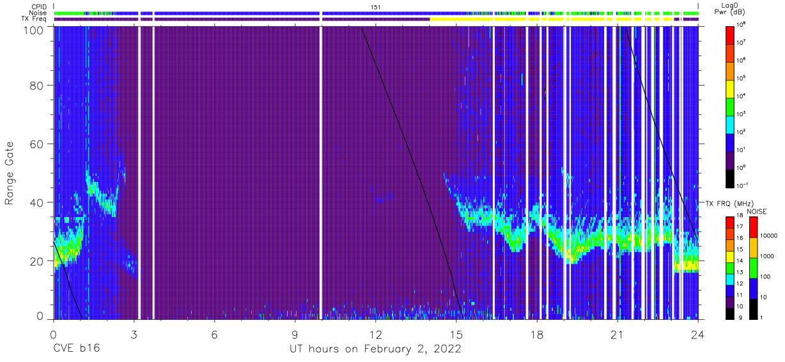Click the black bottom segment of NOISE colorbar
Screen dimensions: 785x362
point(754,308)
